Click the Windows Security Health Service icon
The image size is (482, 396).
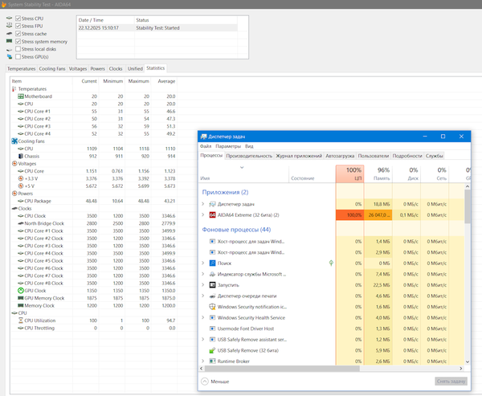(x=212, y=317)
